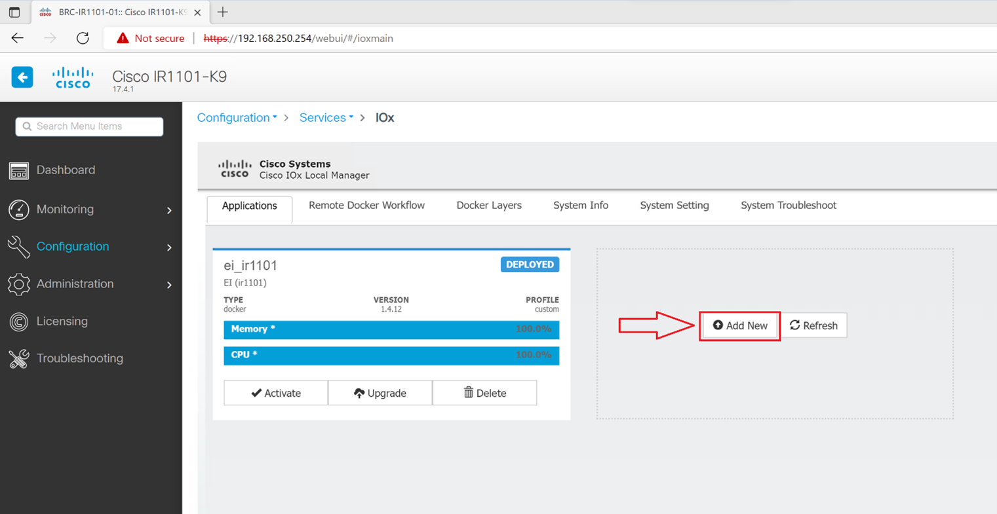The image size is (997, 514).
Task: Focus the Search Menu Items field
Action: (90, 126)
